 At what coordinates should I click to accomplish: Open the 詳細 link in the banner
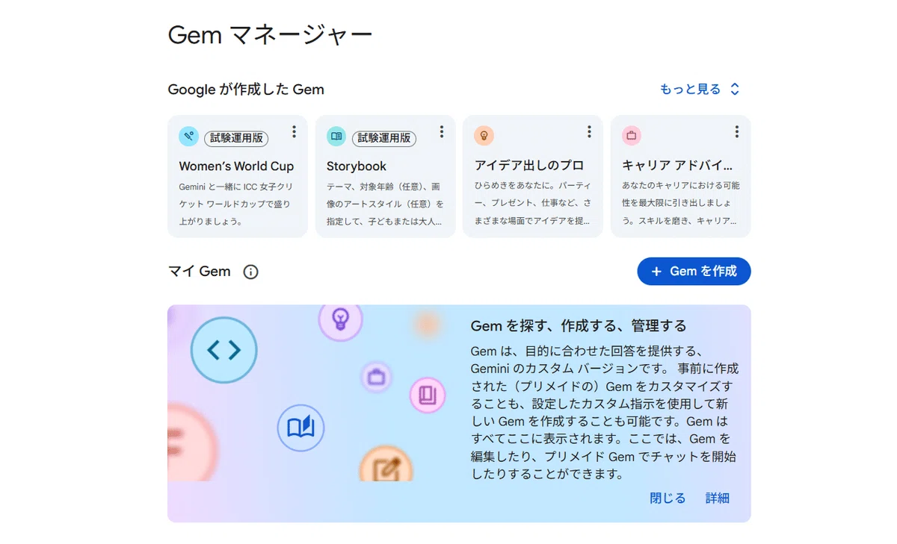point(718,498)
